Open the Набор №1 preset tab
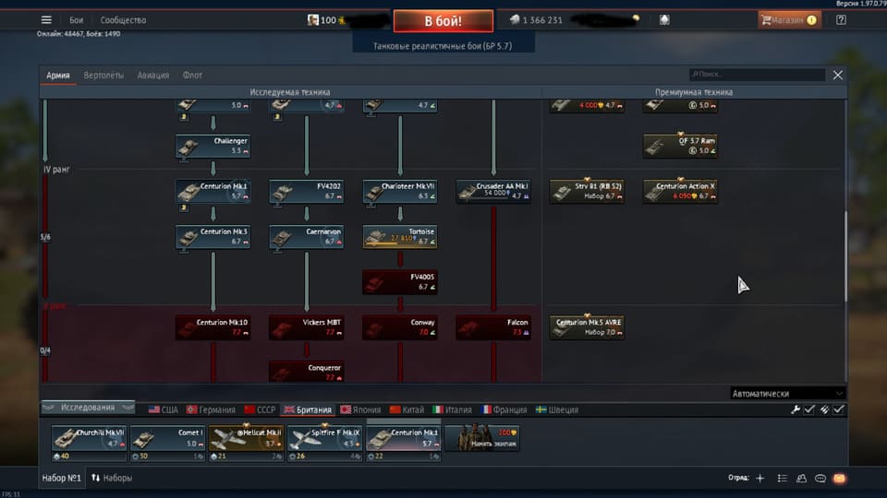The width and height of the screenshot is (887, 498). (61, 478)
